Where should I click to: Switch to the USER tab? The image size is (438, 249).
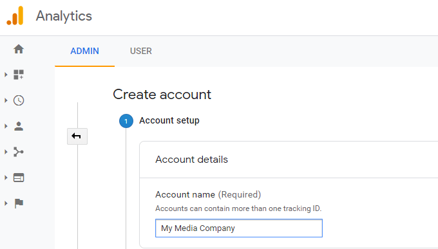coord(141,51)
